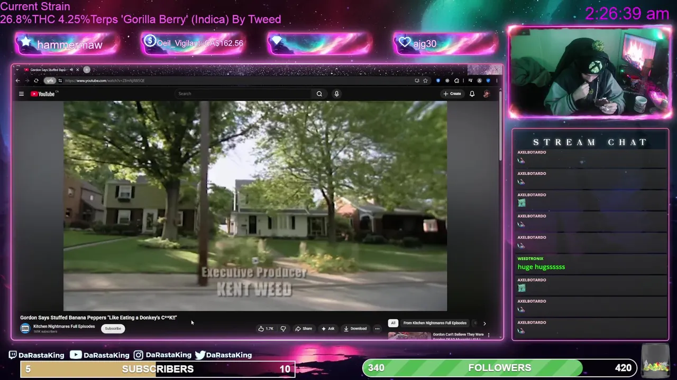
Task: Show more chips with the right chevron
Action: pyautogui.click(x=484, y=323)
